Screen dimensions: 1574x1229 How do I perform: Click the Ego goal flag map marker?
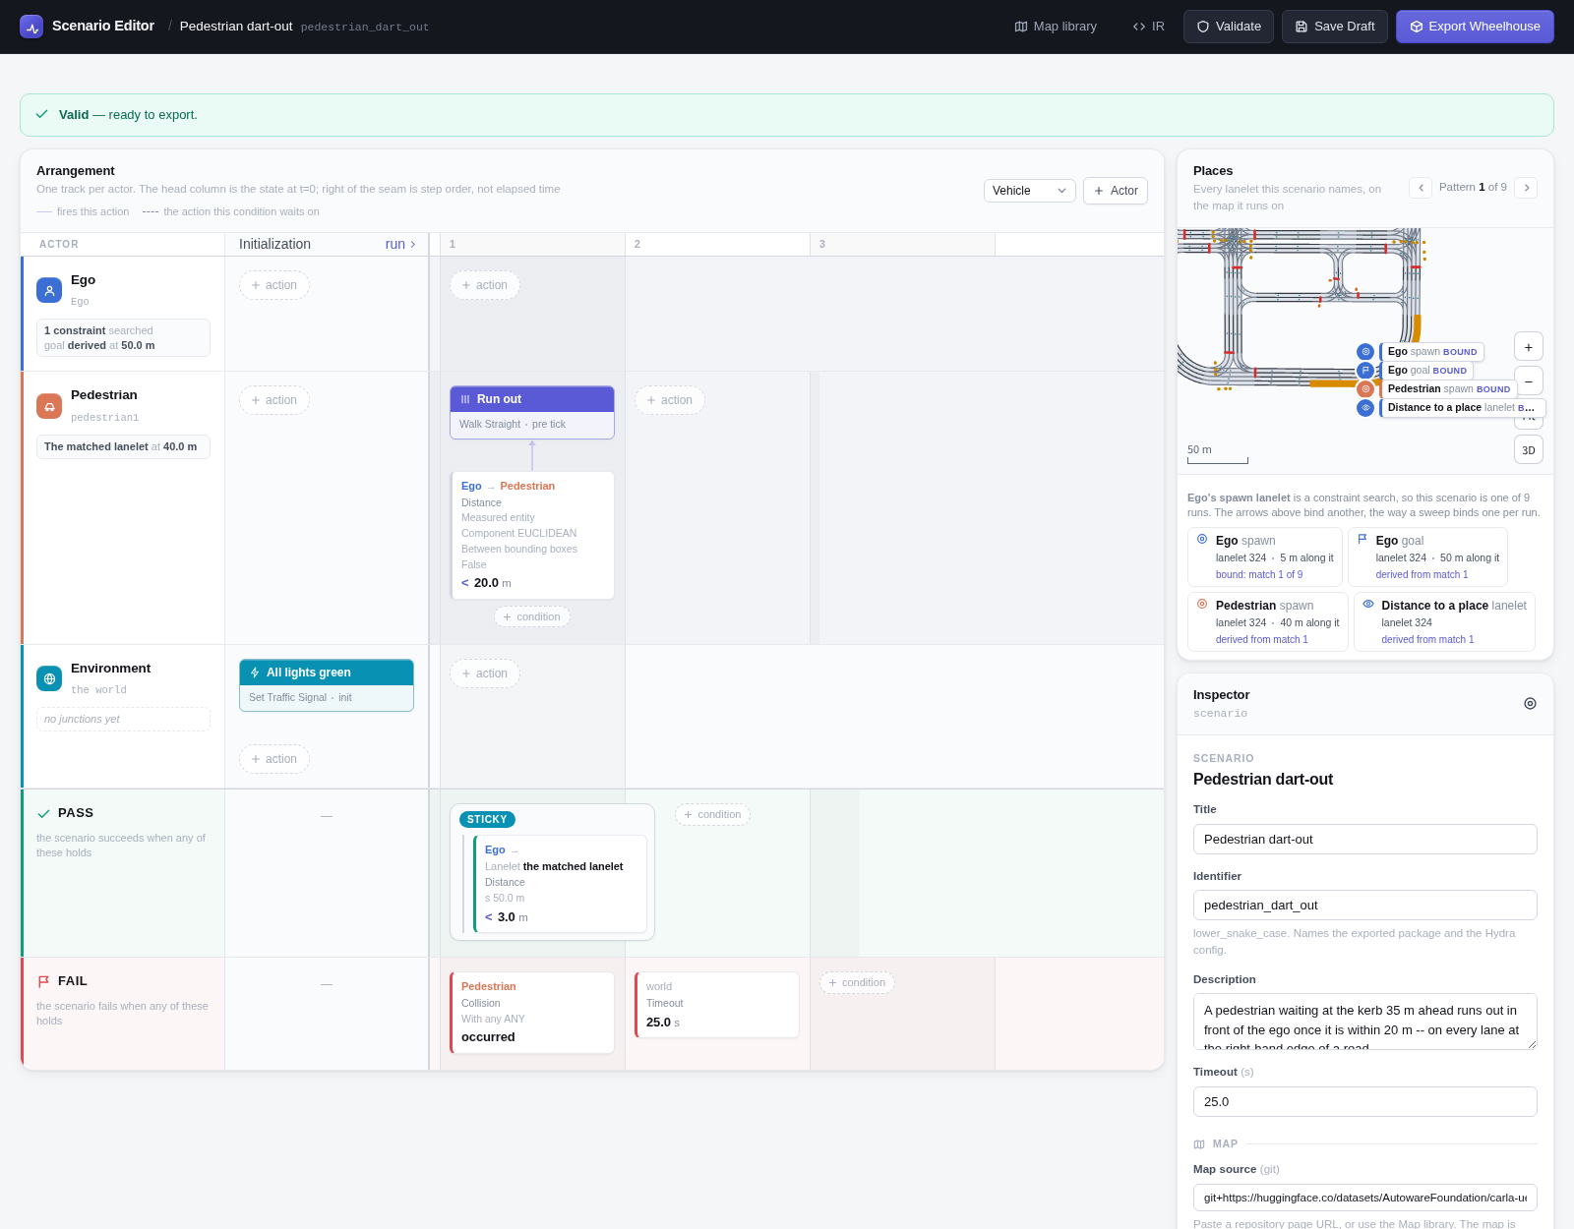[1365, 371]
